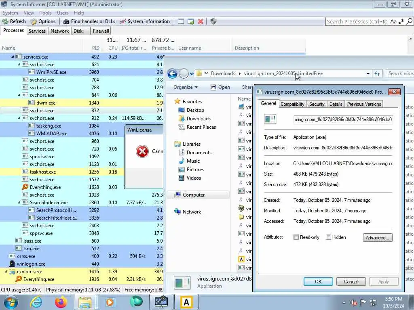
Task: Switch to the Compatibility tab
Action: pyautogui.click(x=292, y=104)
